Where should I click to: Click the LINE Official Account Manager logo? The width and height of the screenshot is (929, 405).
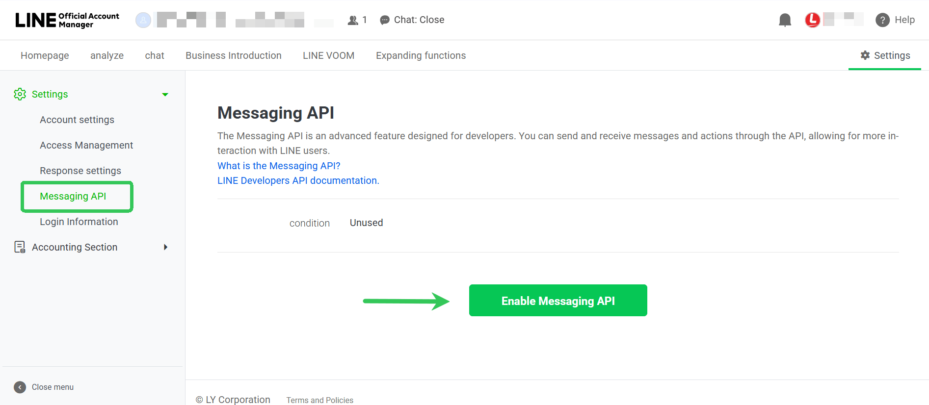point(67,20)
